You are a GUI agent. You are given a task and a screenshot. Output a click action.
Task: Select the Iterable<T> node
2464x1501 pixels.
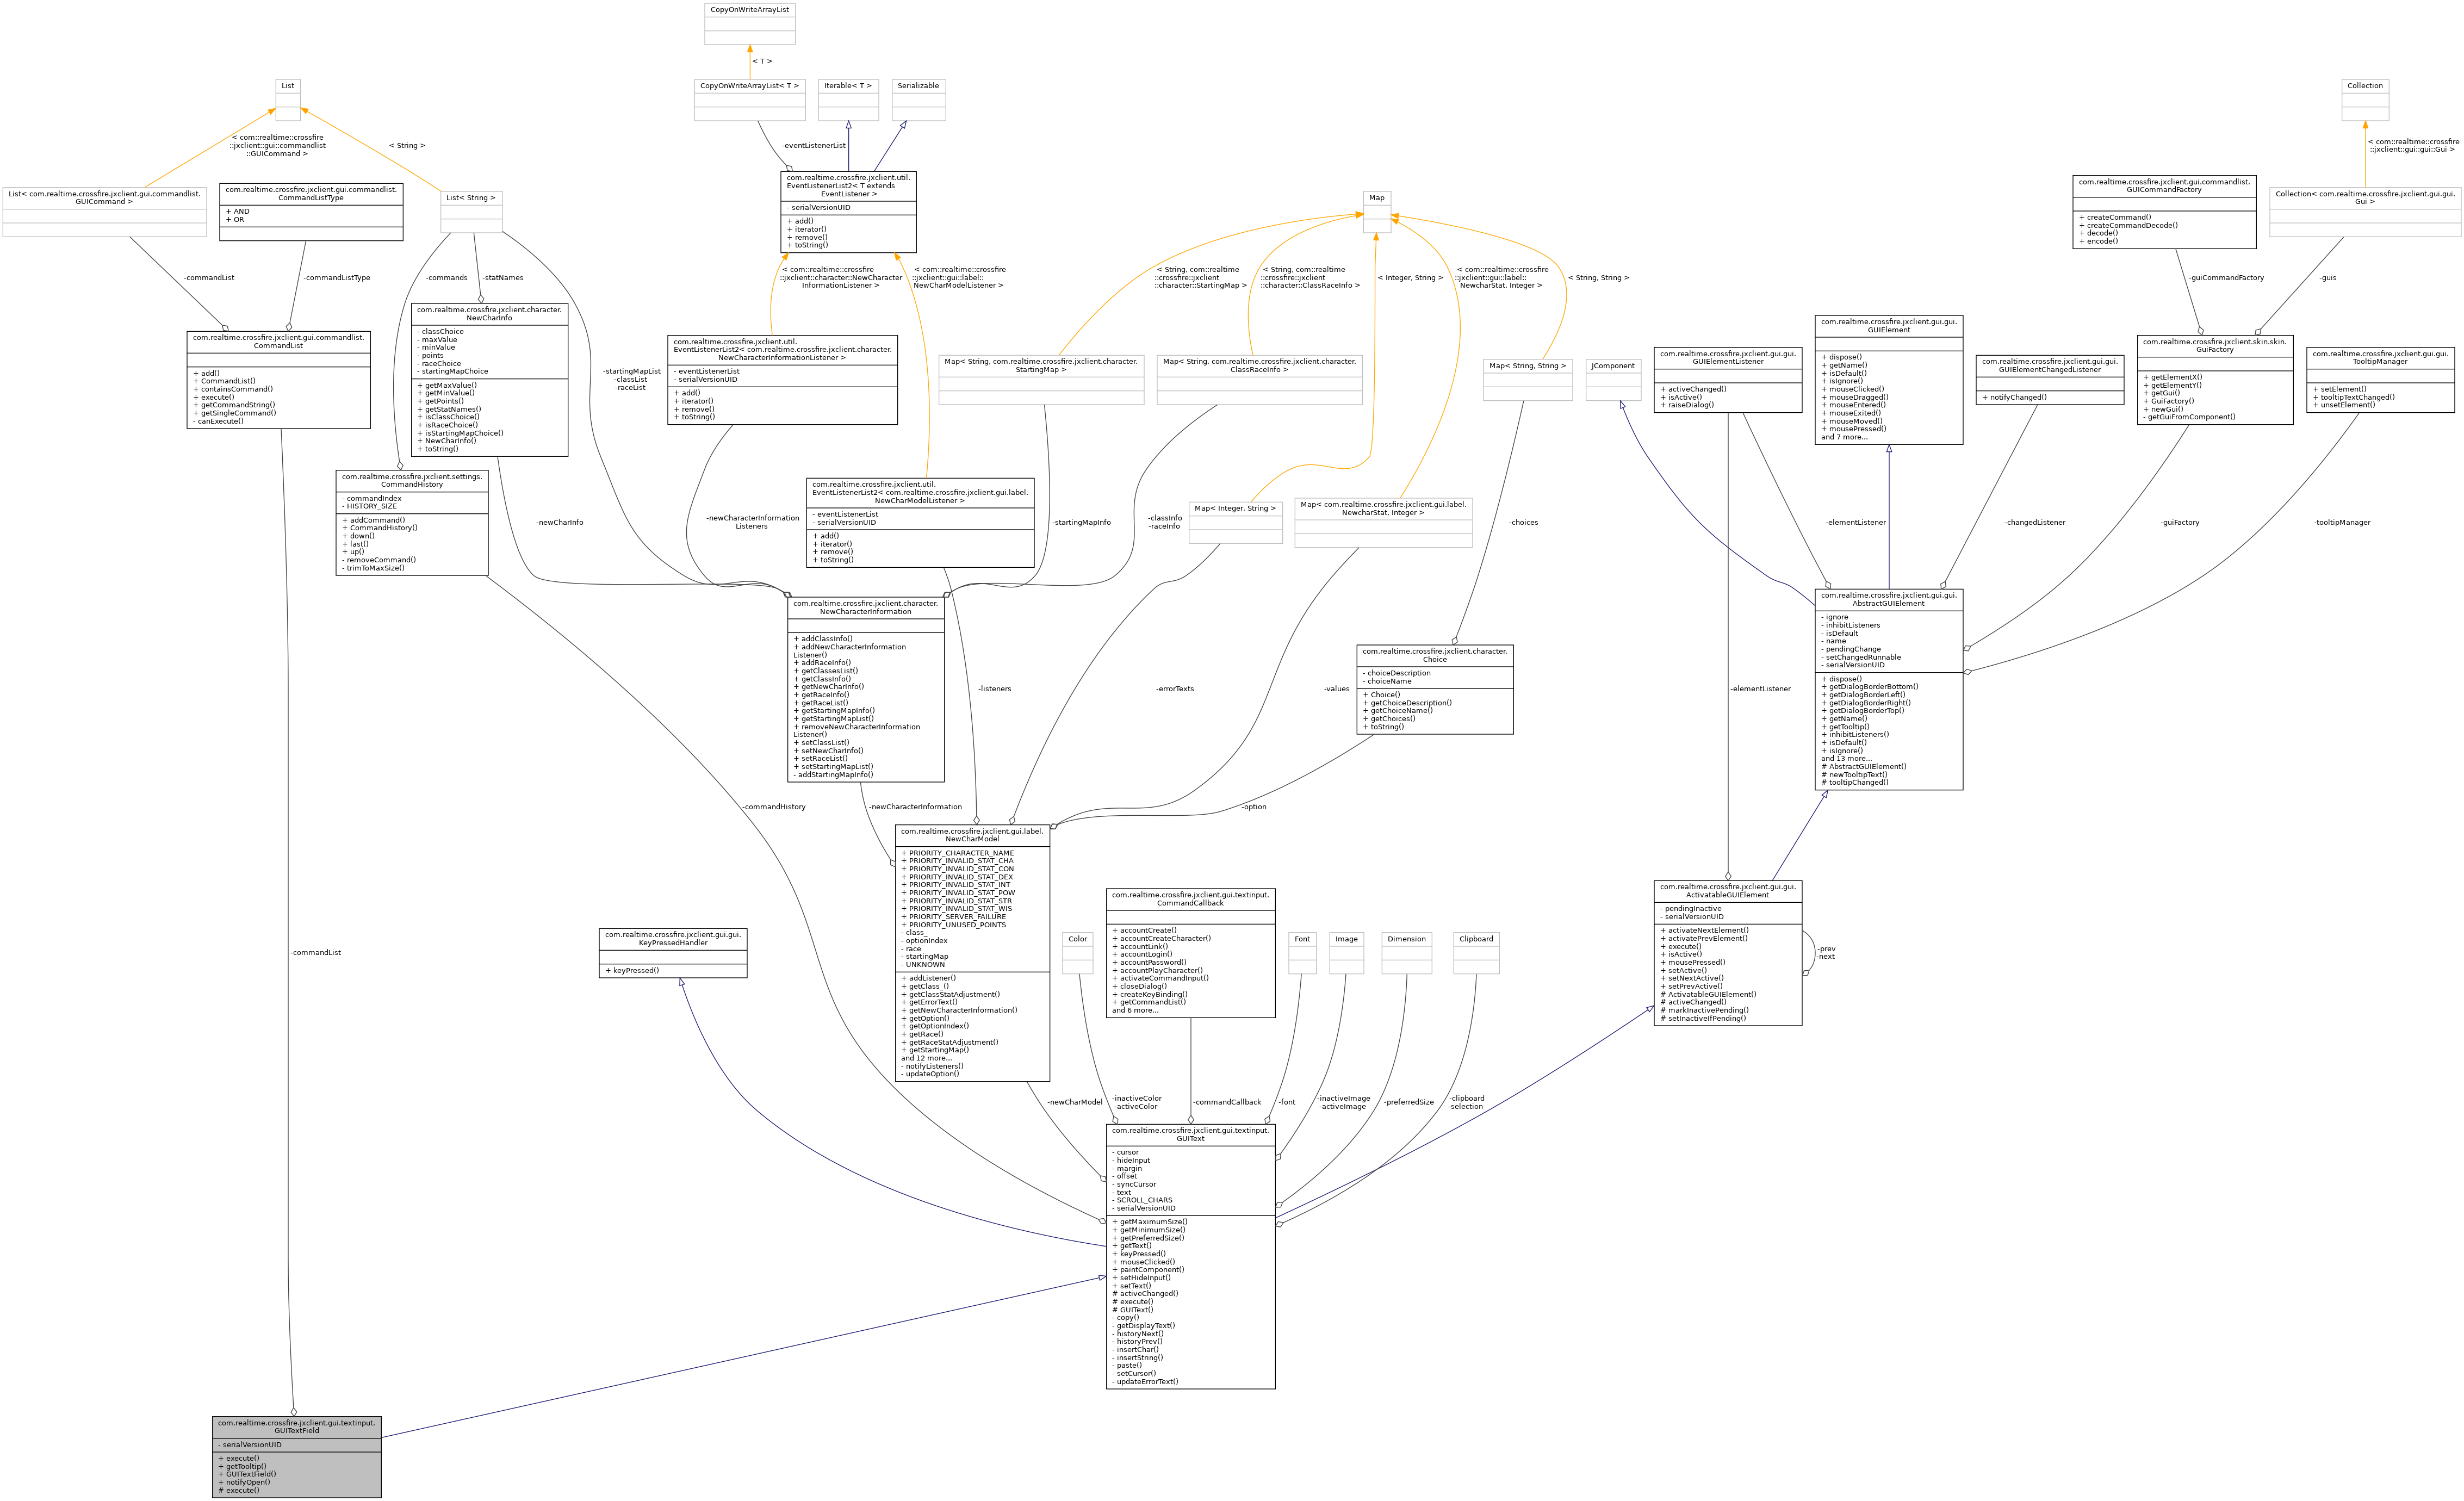click(848, 100)
